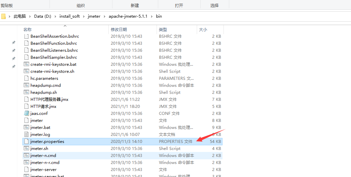Sort files by the 类型 column
This screenshot has width=351, height=177.
tap(163, 29)
